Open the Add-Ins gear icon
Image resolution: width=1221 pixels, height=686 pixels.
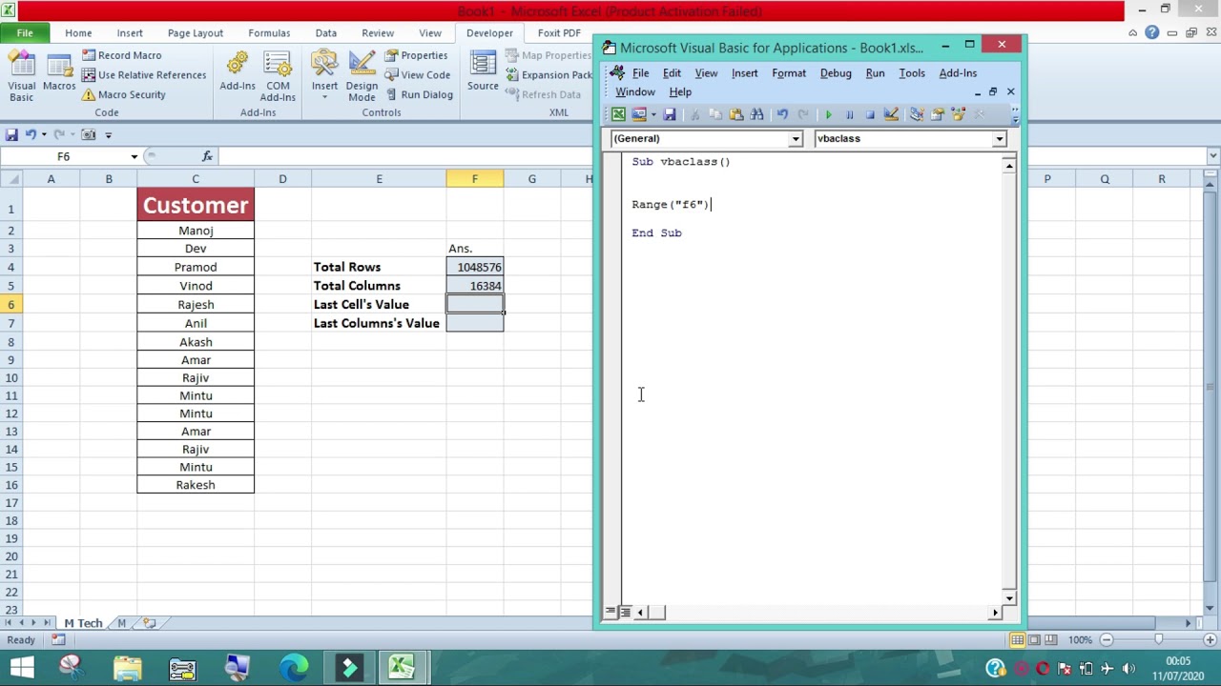pos(238,73)
